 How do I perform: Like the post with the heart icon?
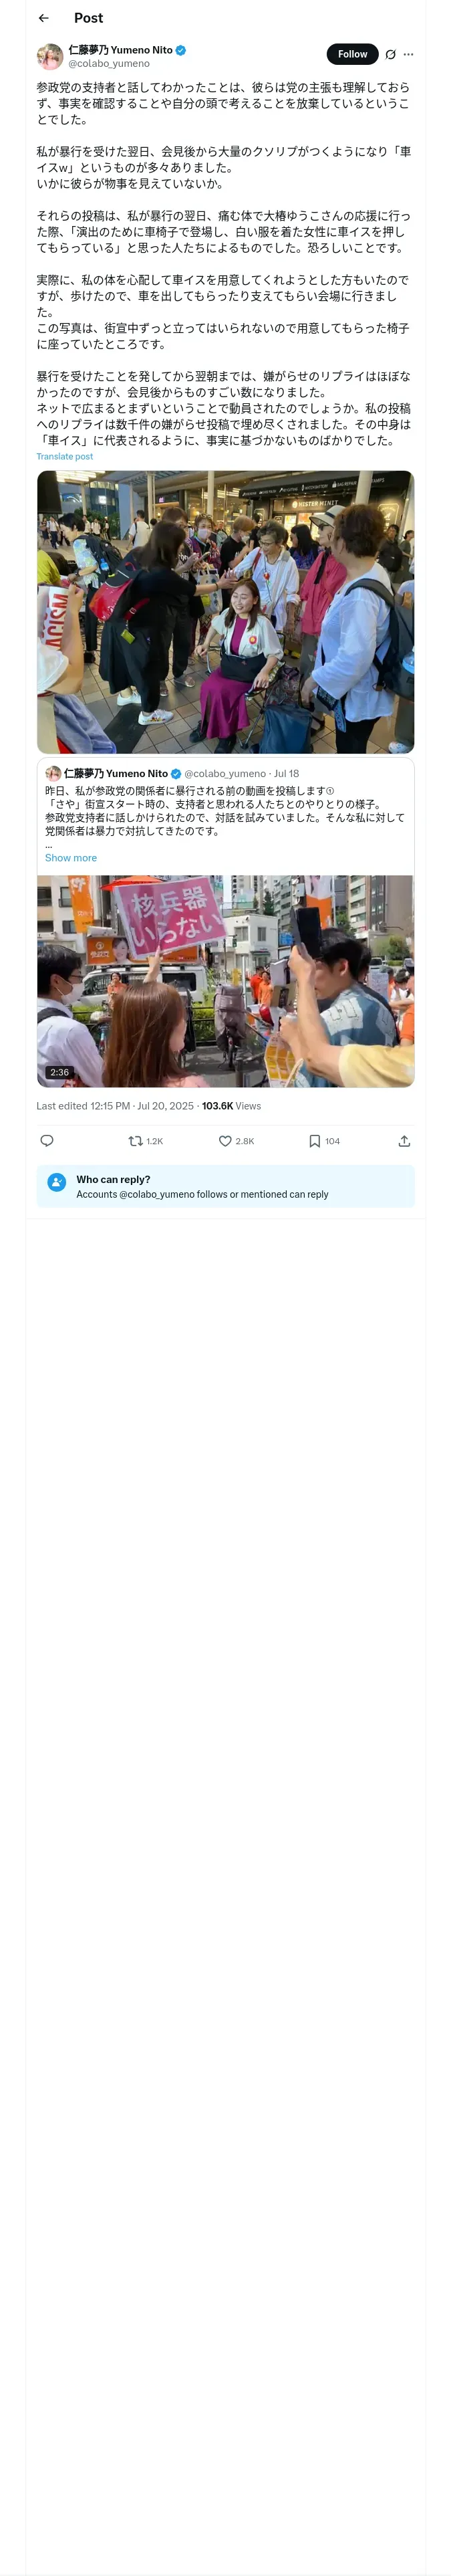(x=225, y=1140)
